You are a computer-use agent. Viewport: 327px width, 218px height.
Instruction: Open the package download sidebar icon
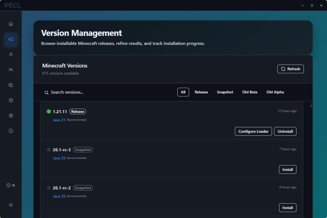pyautogui.click(x=11, y=85)
